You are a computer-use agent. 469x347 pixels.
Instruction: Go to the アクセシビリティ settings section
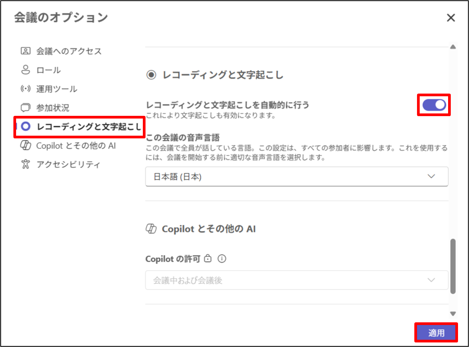pos(68,164)
